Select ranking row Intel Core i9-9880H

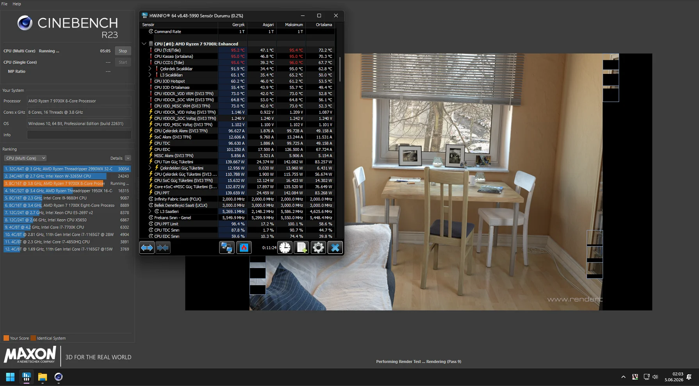[x=67, y=198]
